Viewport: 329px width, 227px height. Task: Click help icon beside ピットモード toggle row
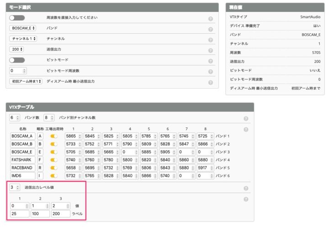pos(211,61)
